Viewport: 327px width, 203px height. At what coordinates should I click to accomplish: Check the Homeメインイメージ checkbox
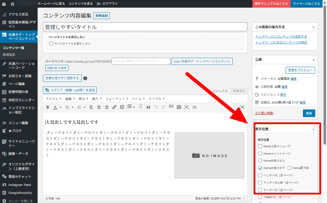tap(260, 153)
